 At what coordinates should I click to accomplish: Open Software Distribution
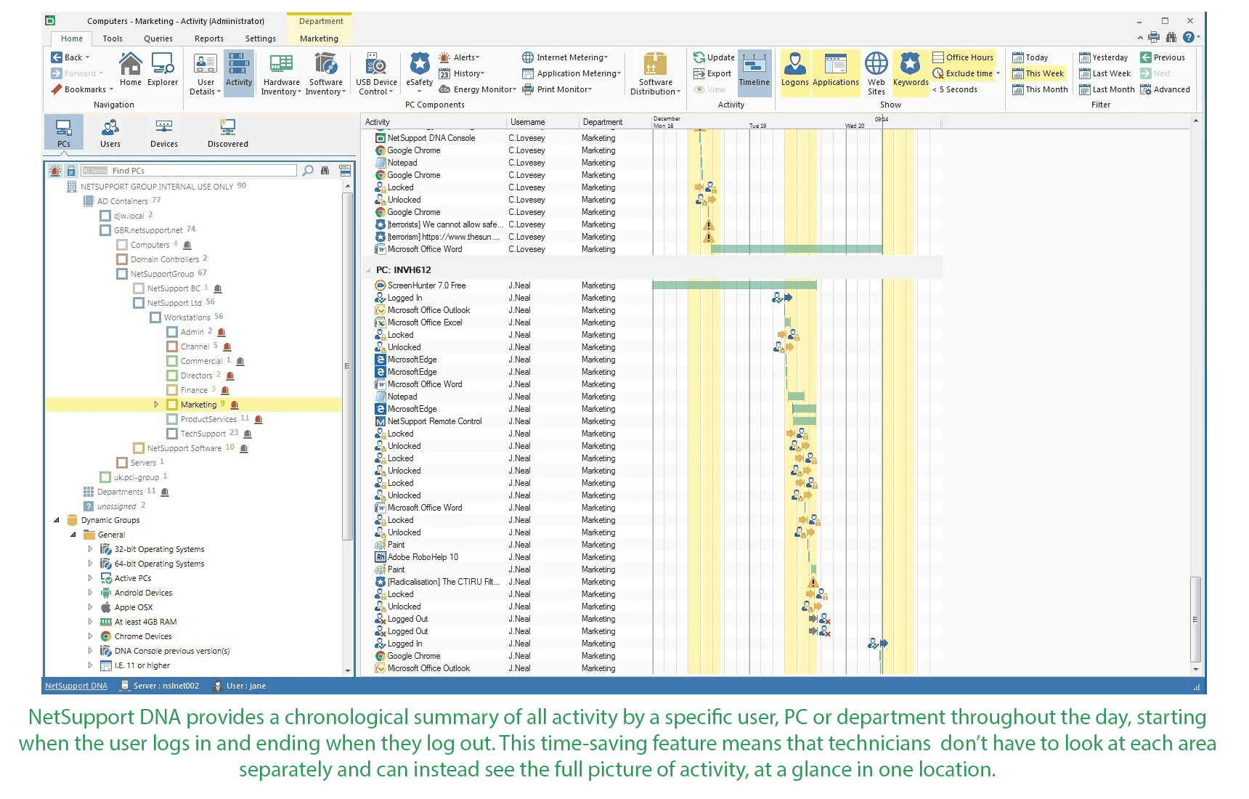656,74
